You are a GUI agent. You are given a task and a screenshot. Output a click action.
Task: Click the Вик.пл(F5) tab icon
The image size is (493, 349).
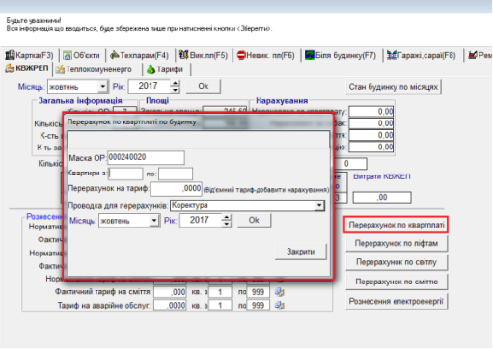pyautogui.click(x=183, y=55)
